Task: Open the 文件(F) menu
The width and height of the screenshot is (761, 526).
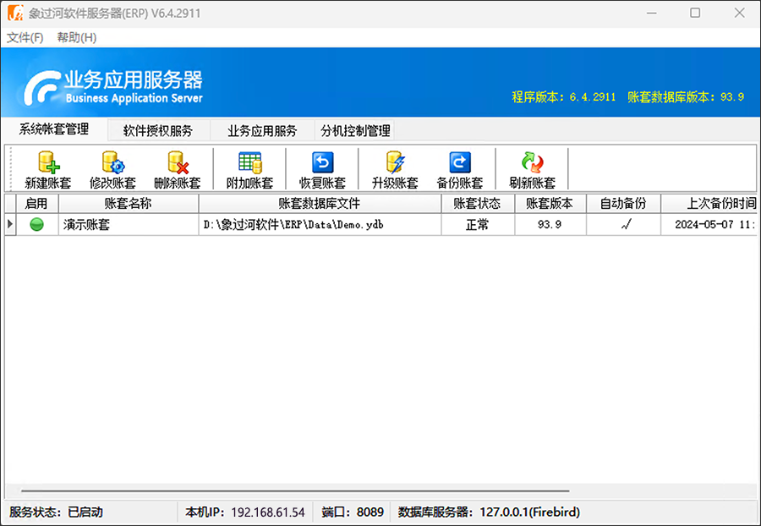Action: [x=25, y=37]
